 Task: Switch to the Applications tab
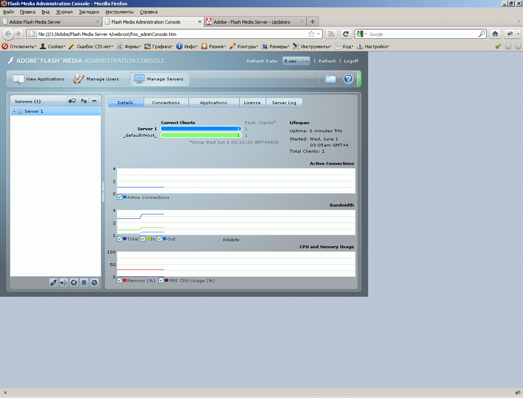coord(214,102)
